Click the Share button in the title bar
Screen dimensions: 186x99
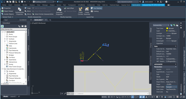tap(59, 2)
